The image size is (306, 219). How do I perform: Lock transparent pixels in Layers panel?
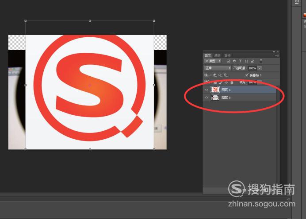pyautogui.click(x=215, y=82)
